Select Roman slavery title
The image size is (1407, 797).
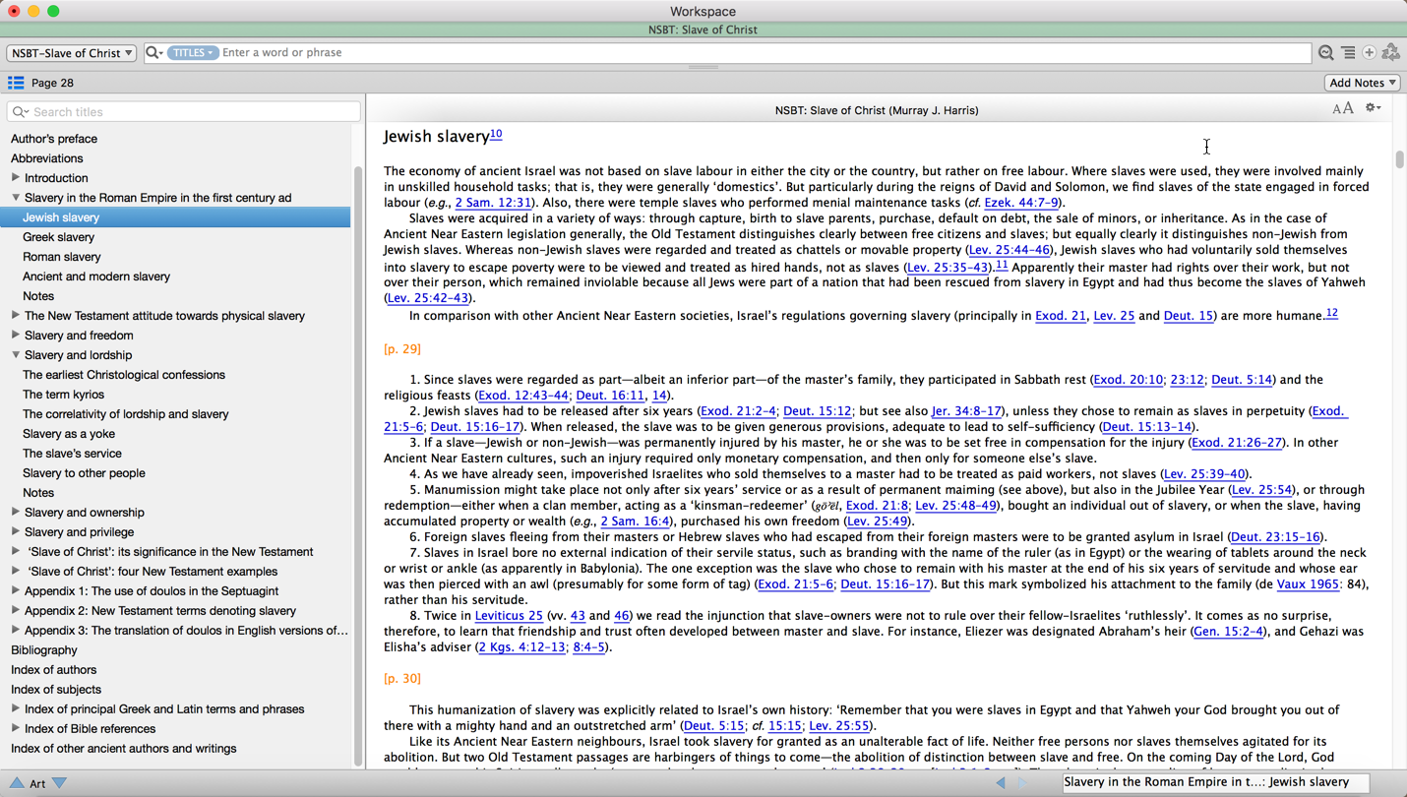pos(62,257)
